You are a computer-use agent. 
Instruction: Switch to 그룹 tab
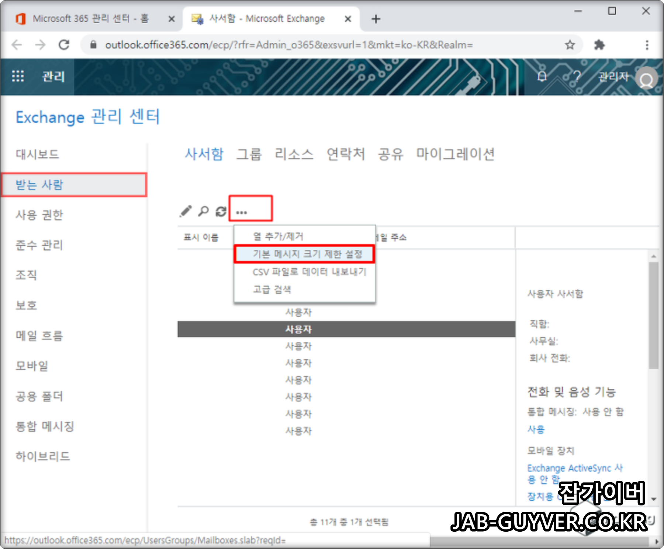[x=249, y=153]
